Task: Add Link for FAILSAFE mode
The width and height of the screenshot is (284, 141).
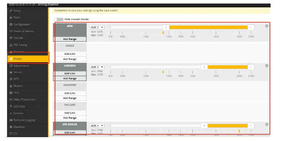Action: pos(70,113)
